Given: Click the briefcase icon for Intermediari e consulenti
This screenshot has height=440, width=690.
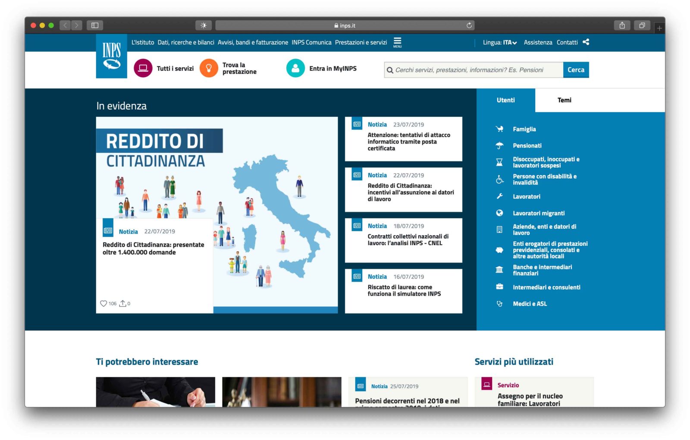Looking at the screenshot, I should pos(499,287).
